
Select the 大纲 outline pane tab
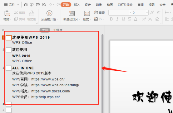click(x=45, y=30)
